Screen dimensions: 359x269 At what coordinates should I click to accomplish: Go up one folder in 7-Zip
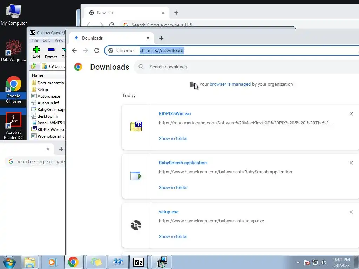pos(34,66)
